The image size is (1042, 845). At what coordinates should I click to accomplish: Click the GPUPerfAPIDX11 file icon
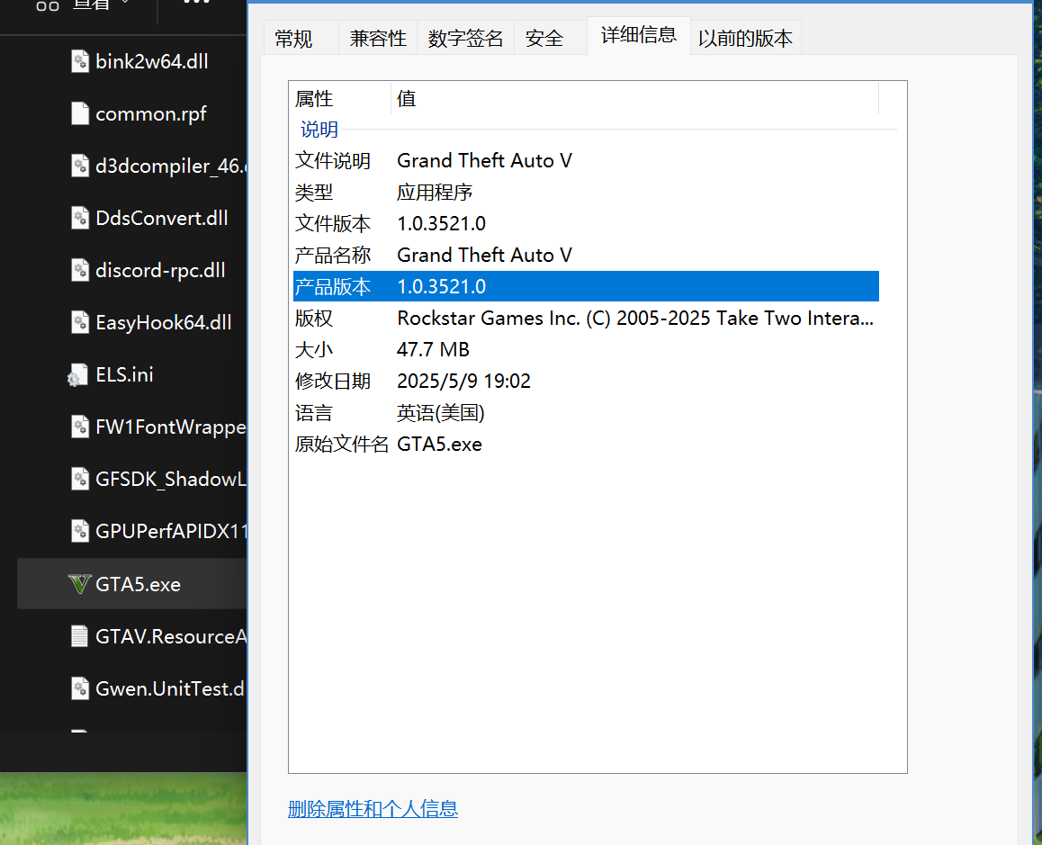coord(80,531)
